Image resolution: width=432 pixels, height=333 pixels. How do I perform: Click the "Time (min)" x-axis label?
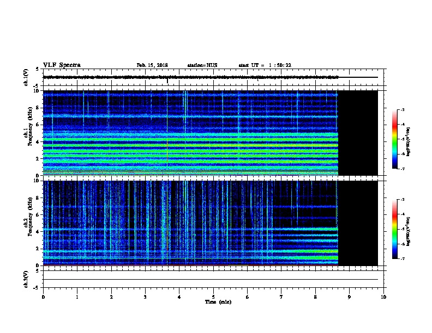218,302
